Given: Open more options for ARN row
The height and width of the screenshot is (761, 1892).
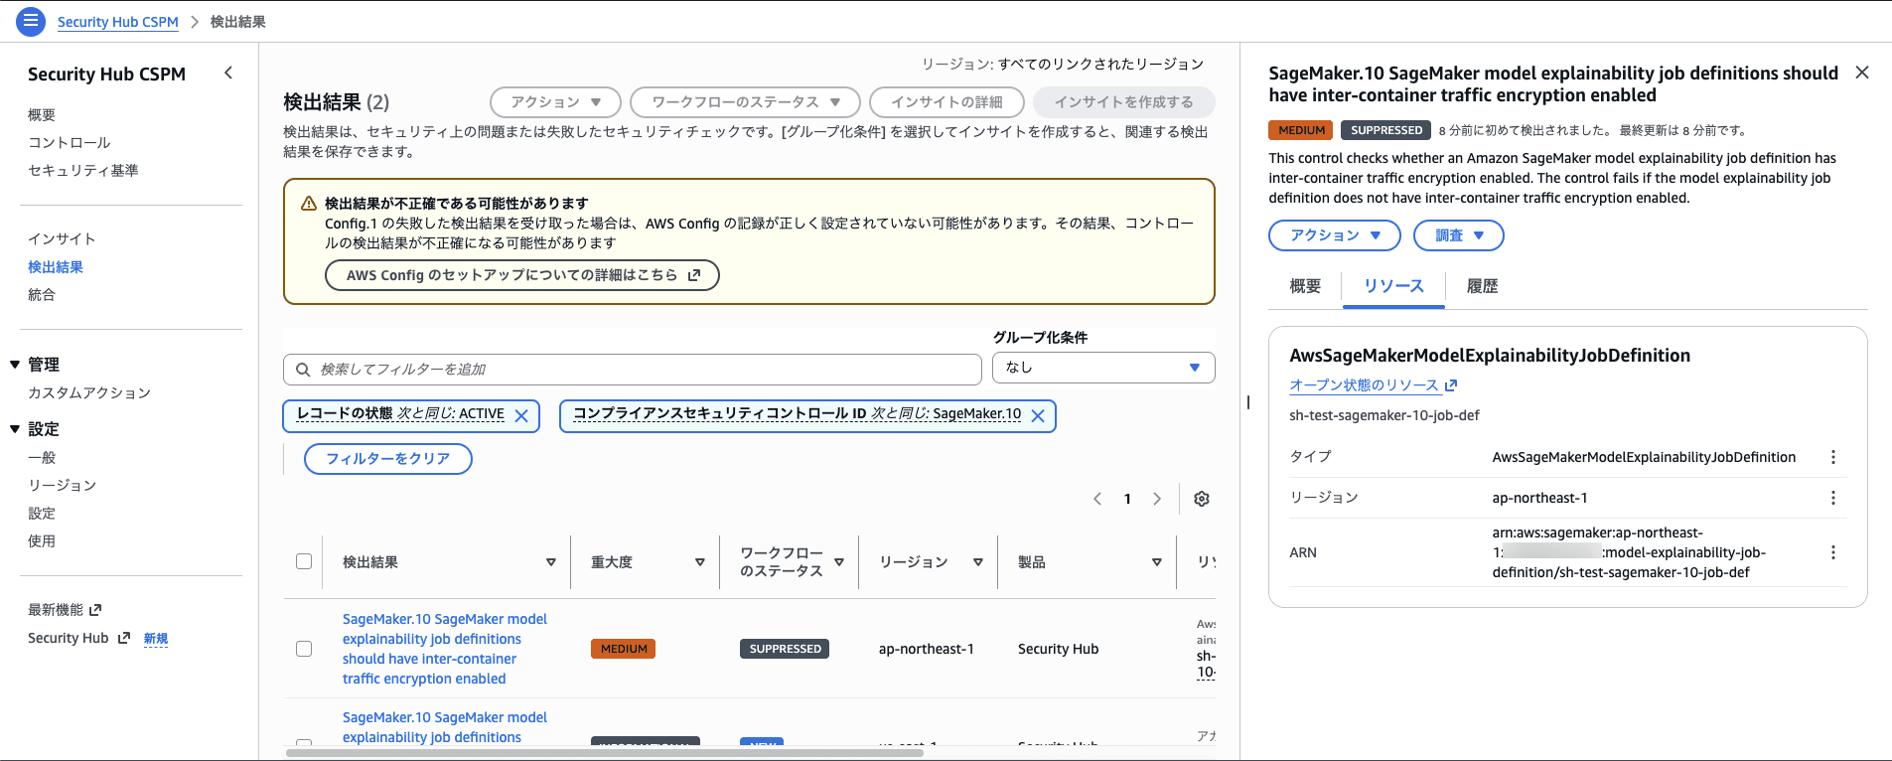Looking at the screenshot, I should (x=1833, y=552).
